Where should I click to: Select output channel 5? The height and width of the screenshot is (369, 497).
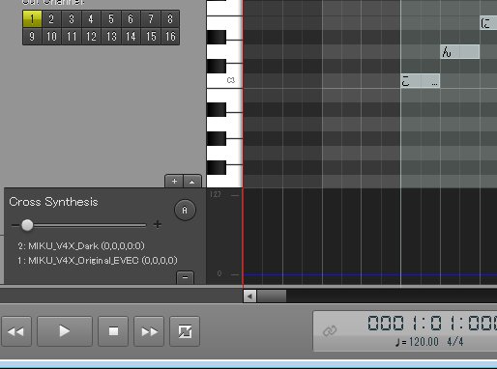[111, 19]
